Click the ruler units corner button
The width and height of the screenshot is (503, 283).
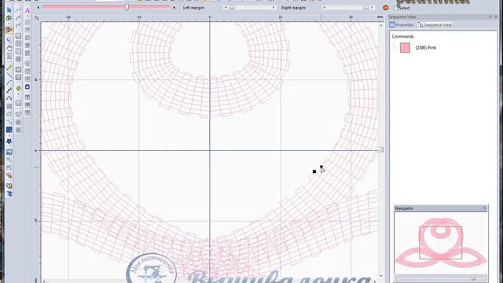pyautogui.click(x=36, y=17)
